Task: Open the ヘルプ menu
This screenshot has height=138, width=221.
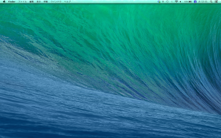Action: [x=67, y=2]
